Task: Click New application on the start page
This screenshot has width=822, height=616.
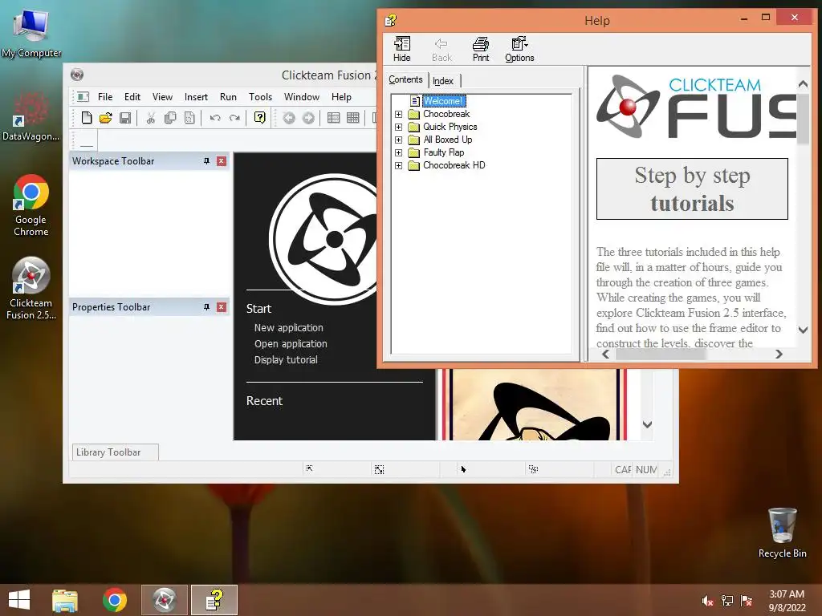Action: click(288, 327)
